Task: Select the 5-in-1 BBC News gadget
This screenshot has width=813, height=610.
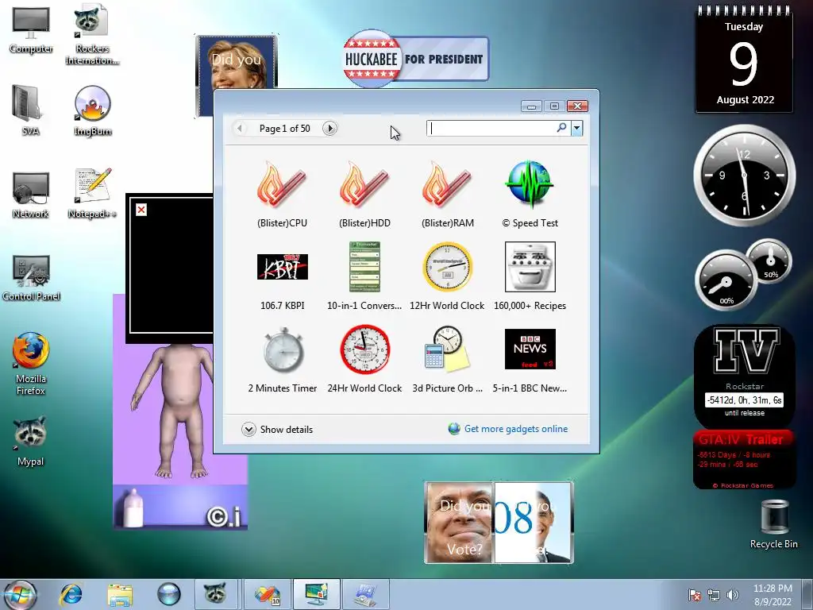Action: [x=530, y=360]
